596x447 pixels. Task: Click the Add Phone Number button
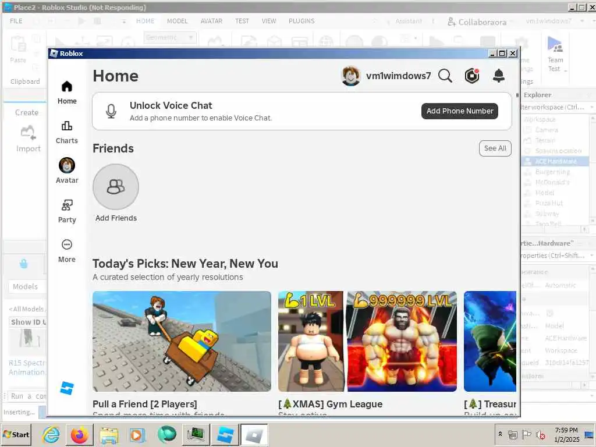(460, 111)
